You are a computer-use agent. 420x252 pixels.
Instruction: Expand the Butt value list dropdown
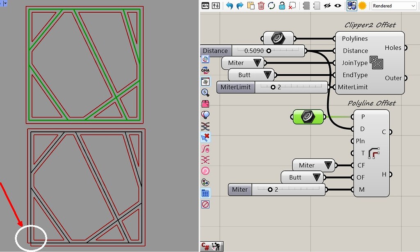click(267, 75)
